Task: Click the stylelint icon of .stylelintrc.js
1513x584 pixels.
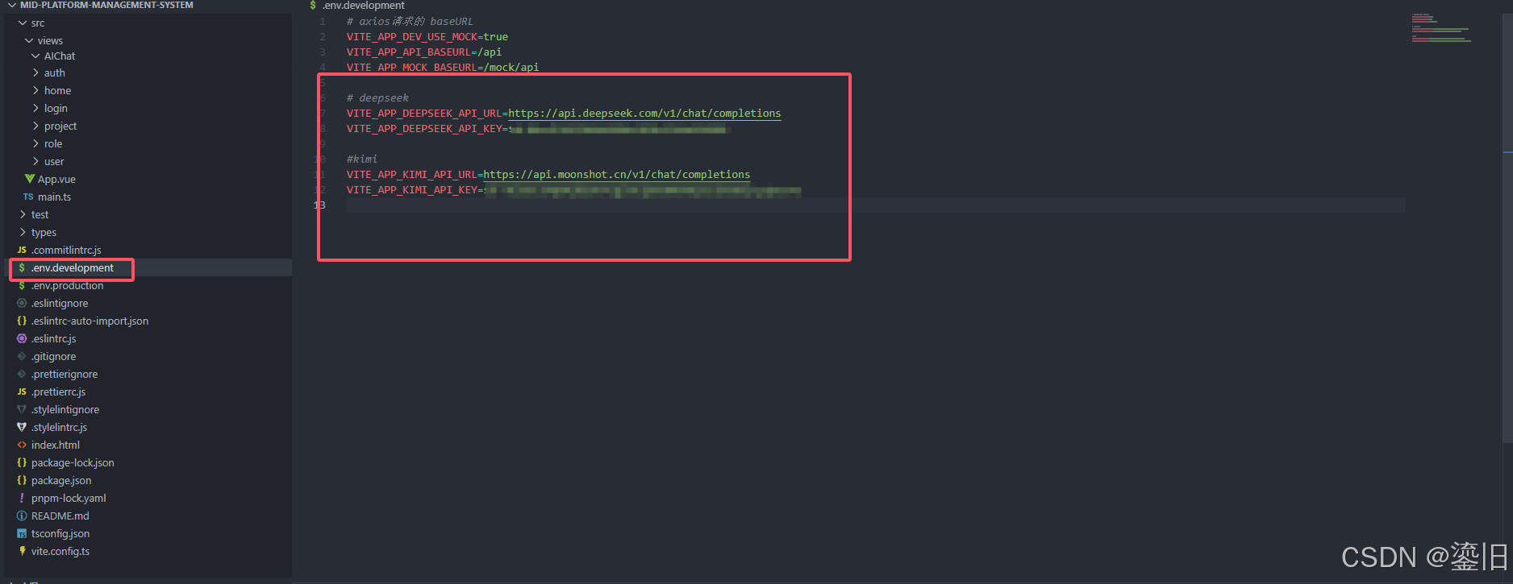Action: coord(22,427)
